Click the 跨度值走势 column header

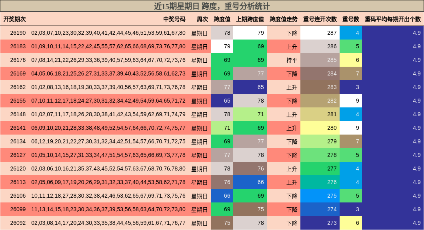tap(284, 19)
